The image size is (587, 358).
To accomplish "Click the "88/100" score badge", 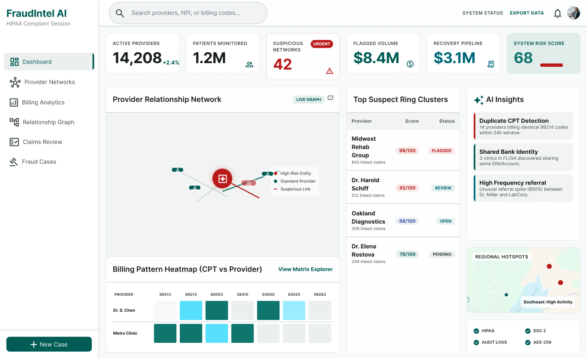I will pos(407,221).
